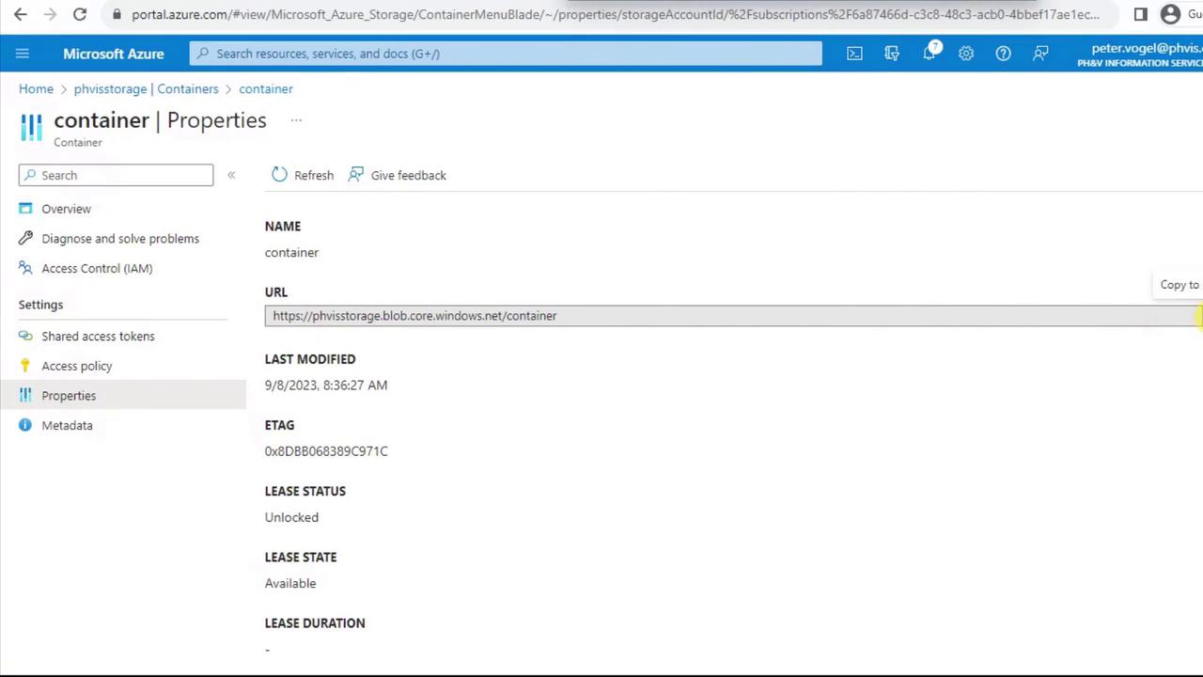
Task: Click the last modified date 9/8/2023, 8:36:27 AM
Action: 326,386
